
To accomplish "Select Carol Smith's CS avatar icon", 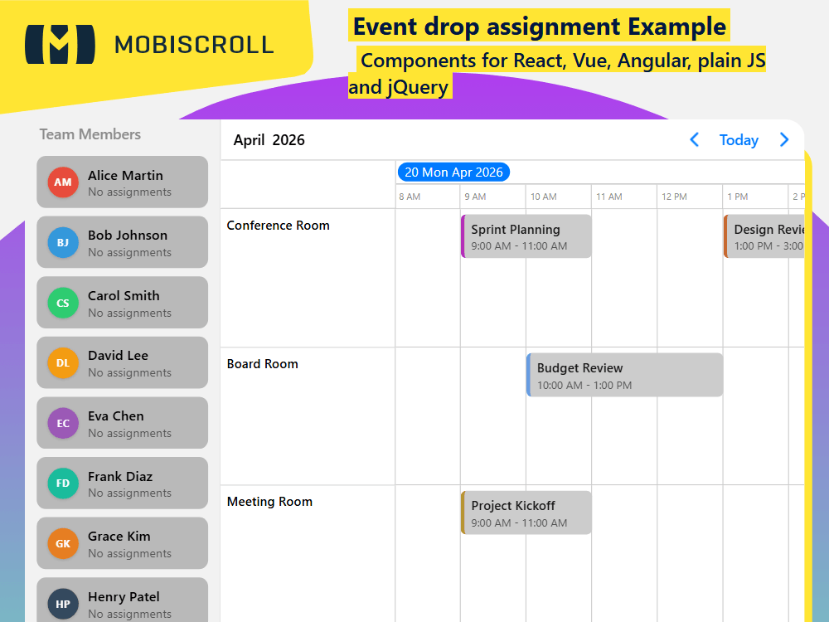I will point(62,303).
